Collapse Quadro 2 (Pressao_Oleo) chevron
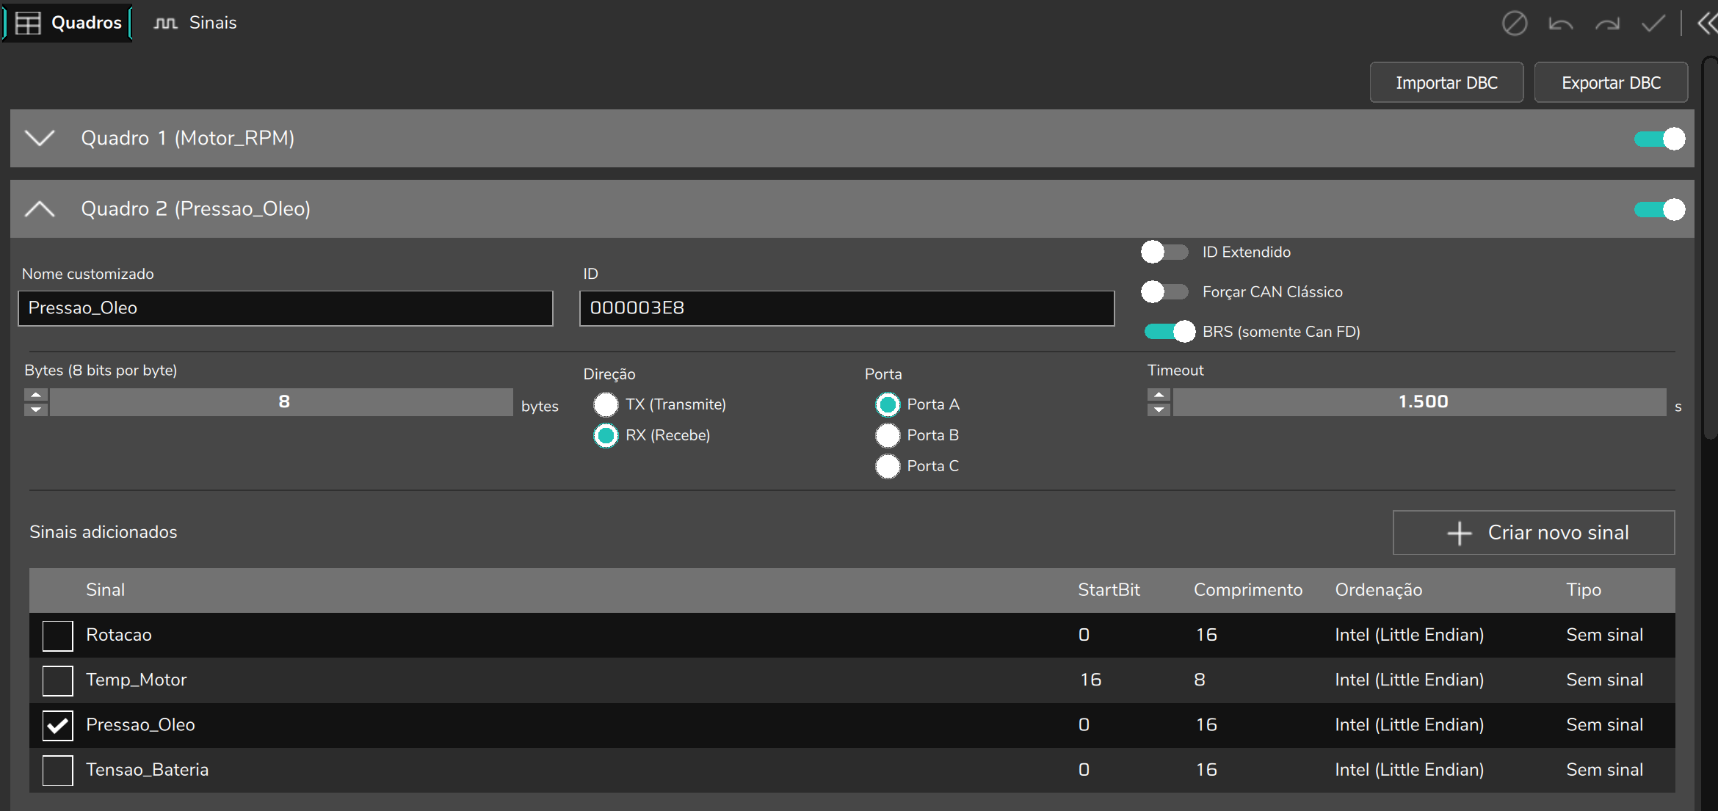The image size is (1718, 811). tap(40, 209)
